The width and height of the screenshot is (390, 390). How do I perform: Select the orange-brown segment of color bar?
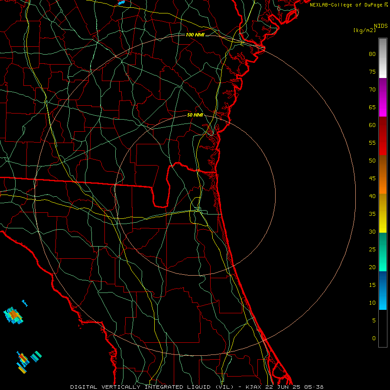[x=383, y=175]
